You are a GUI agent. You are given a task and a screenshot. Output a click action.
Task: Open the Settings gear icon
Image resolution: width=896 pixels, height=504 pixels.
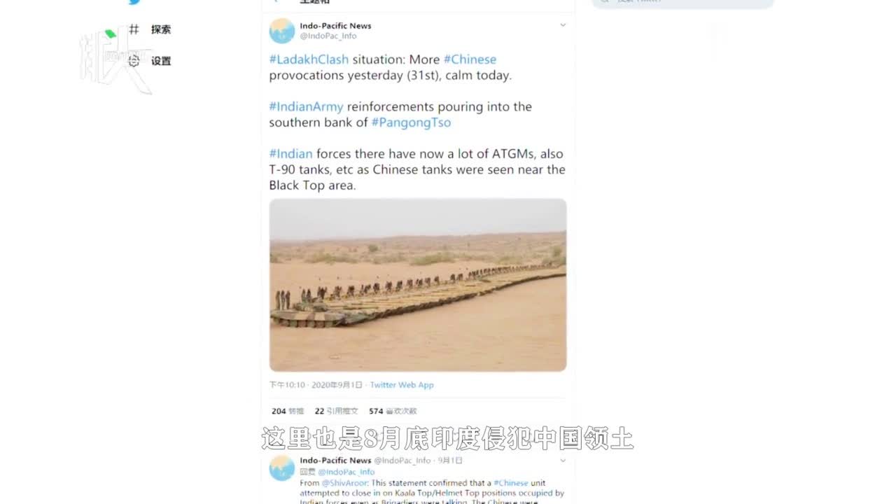click(134, 61)
